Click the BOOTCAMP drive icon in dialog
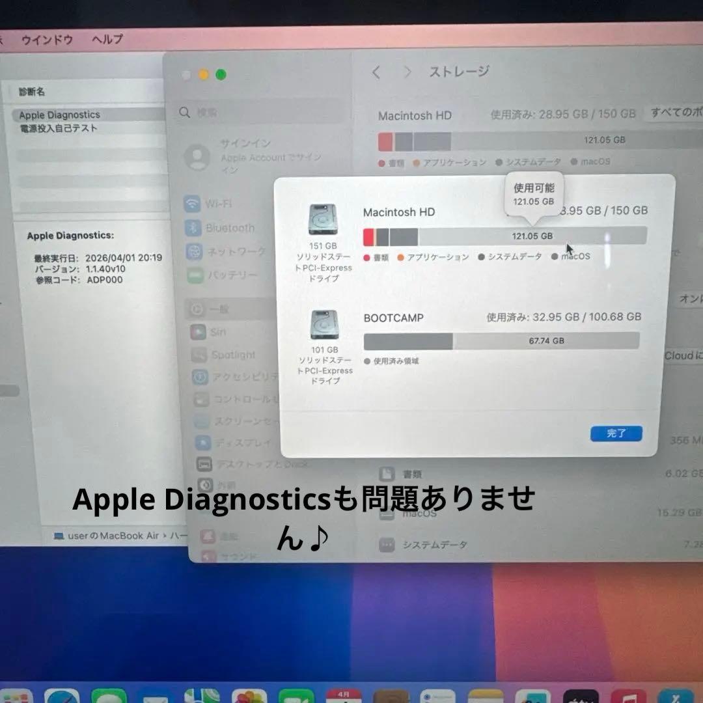The height and width of the screenshot is (703, 703). [325, 325]
